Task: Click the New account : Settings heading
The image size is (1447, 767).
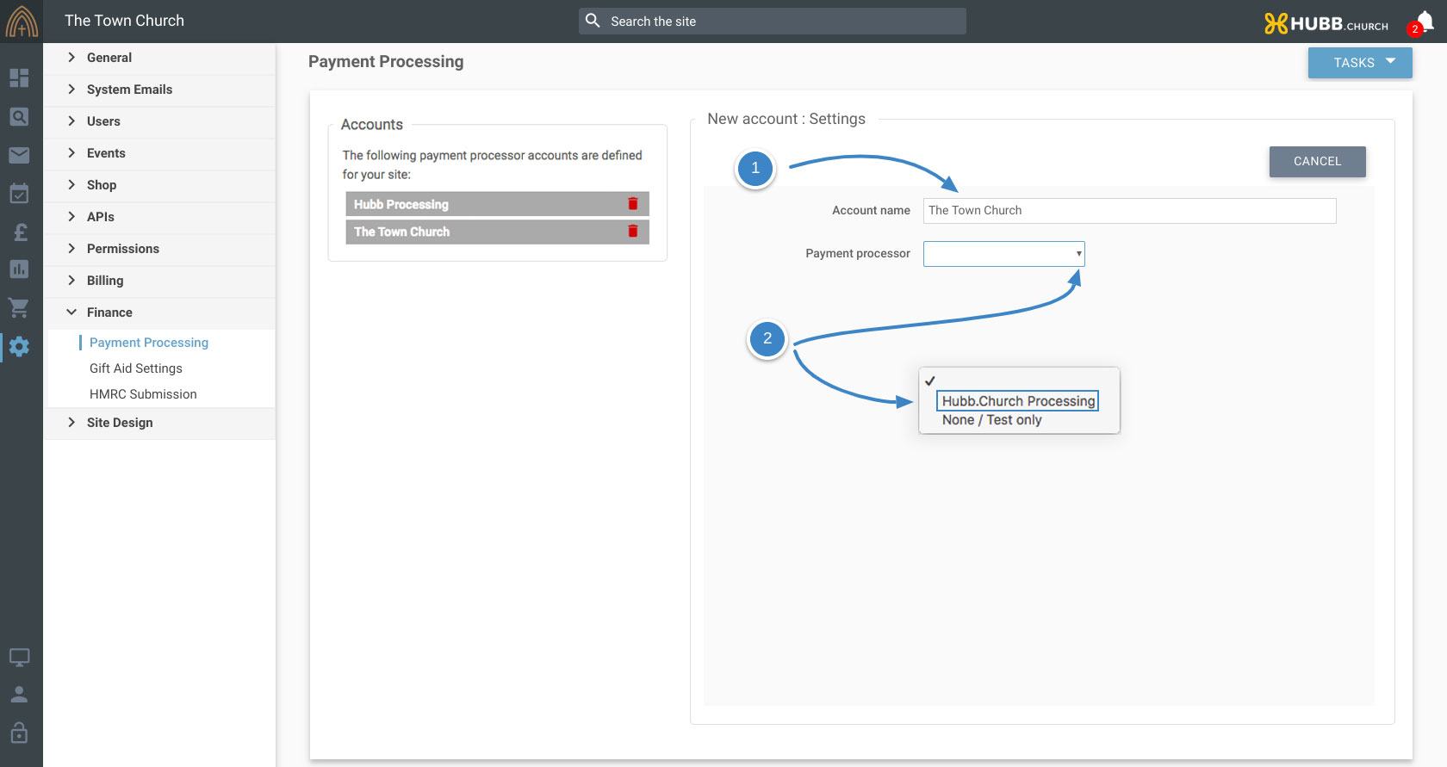Action: (786, 119)
